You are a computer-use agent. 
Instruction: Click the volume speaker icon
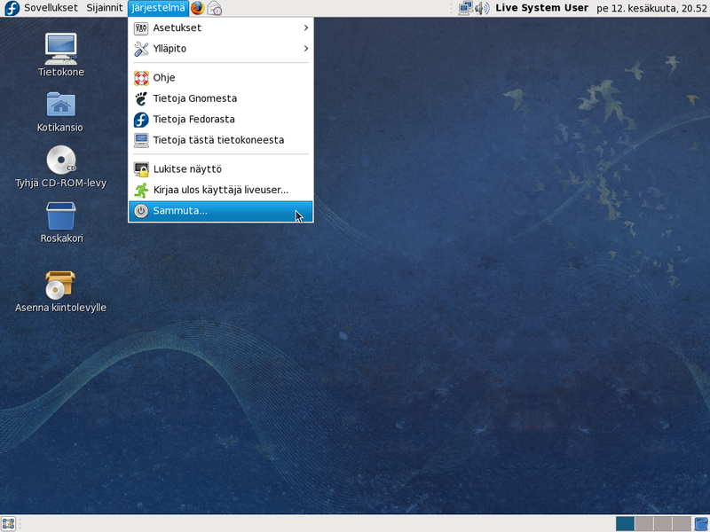(480, 8)
